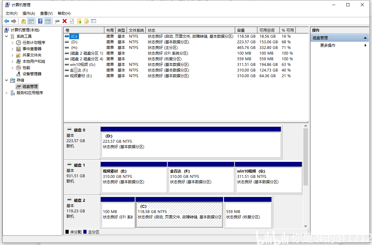Sort by the 布局 column header
This screenshot has width=372, height=245.
(110, 30)
